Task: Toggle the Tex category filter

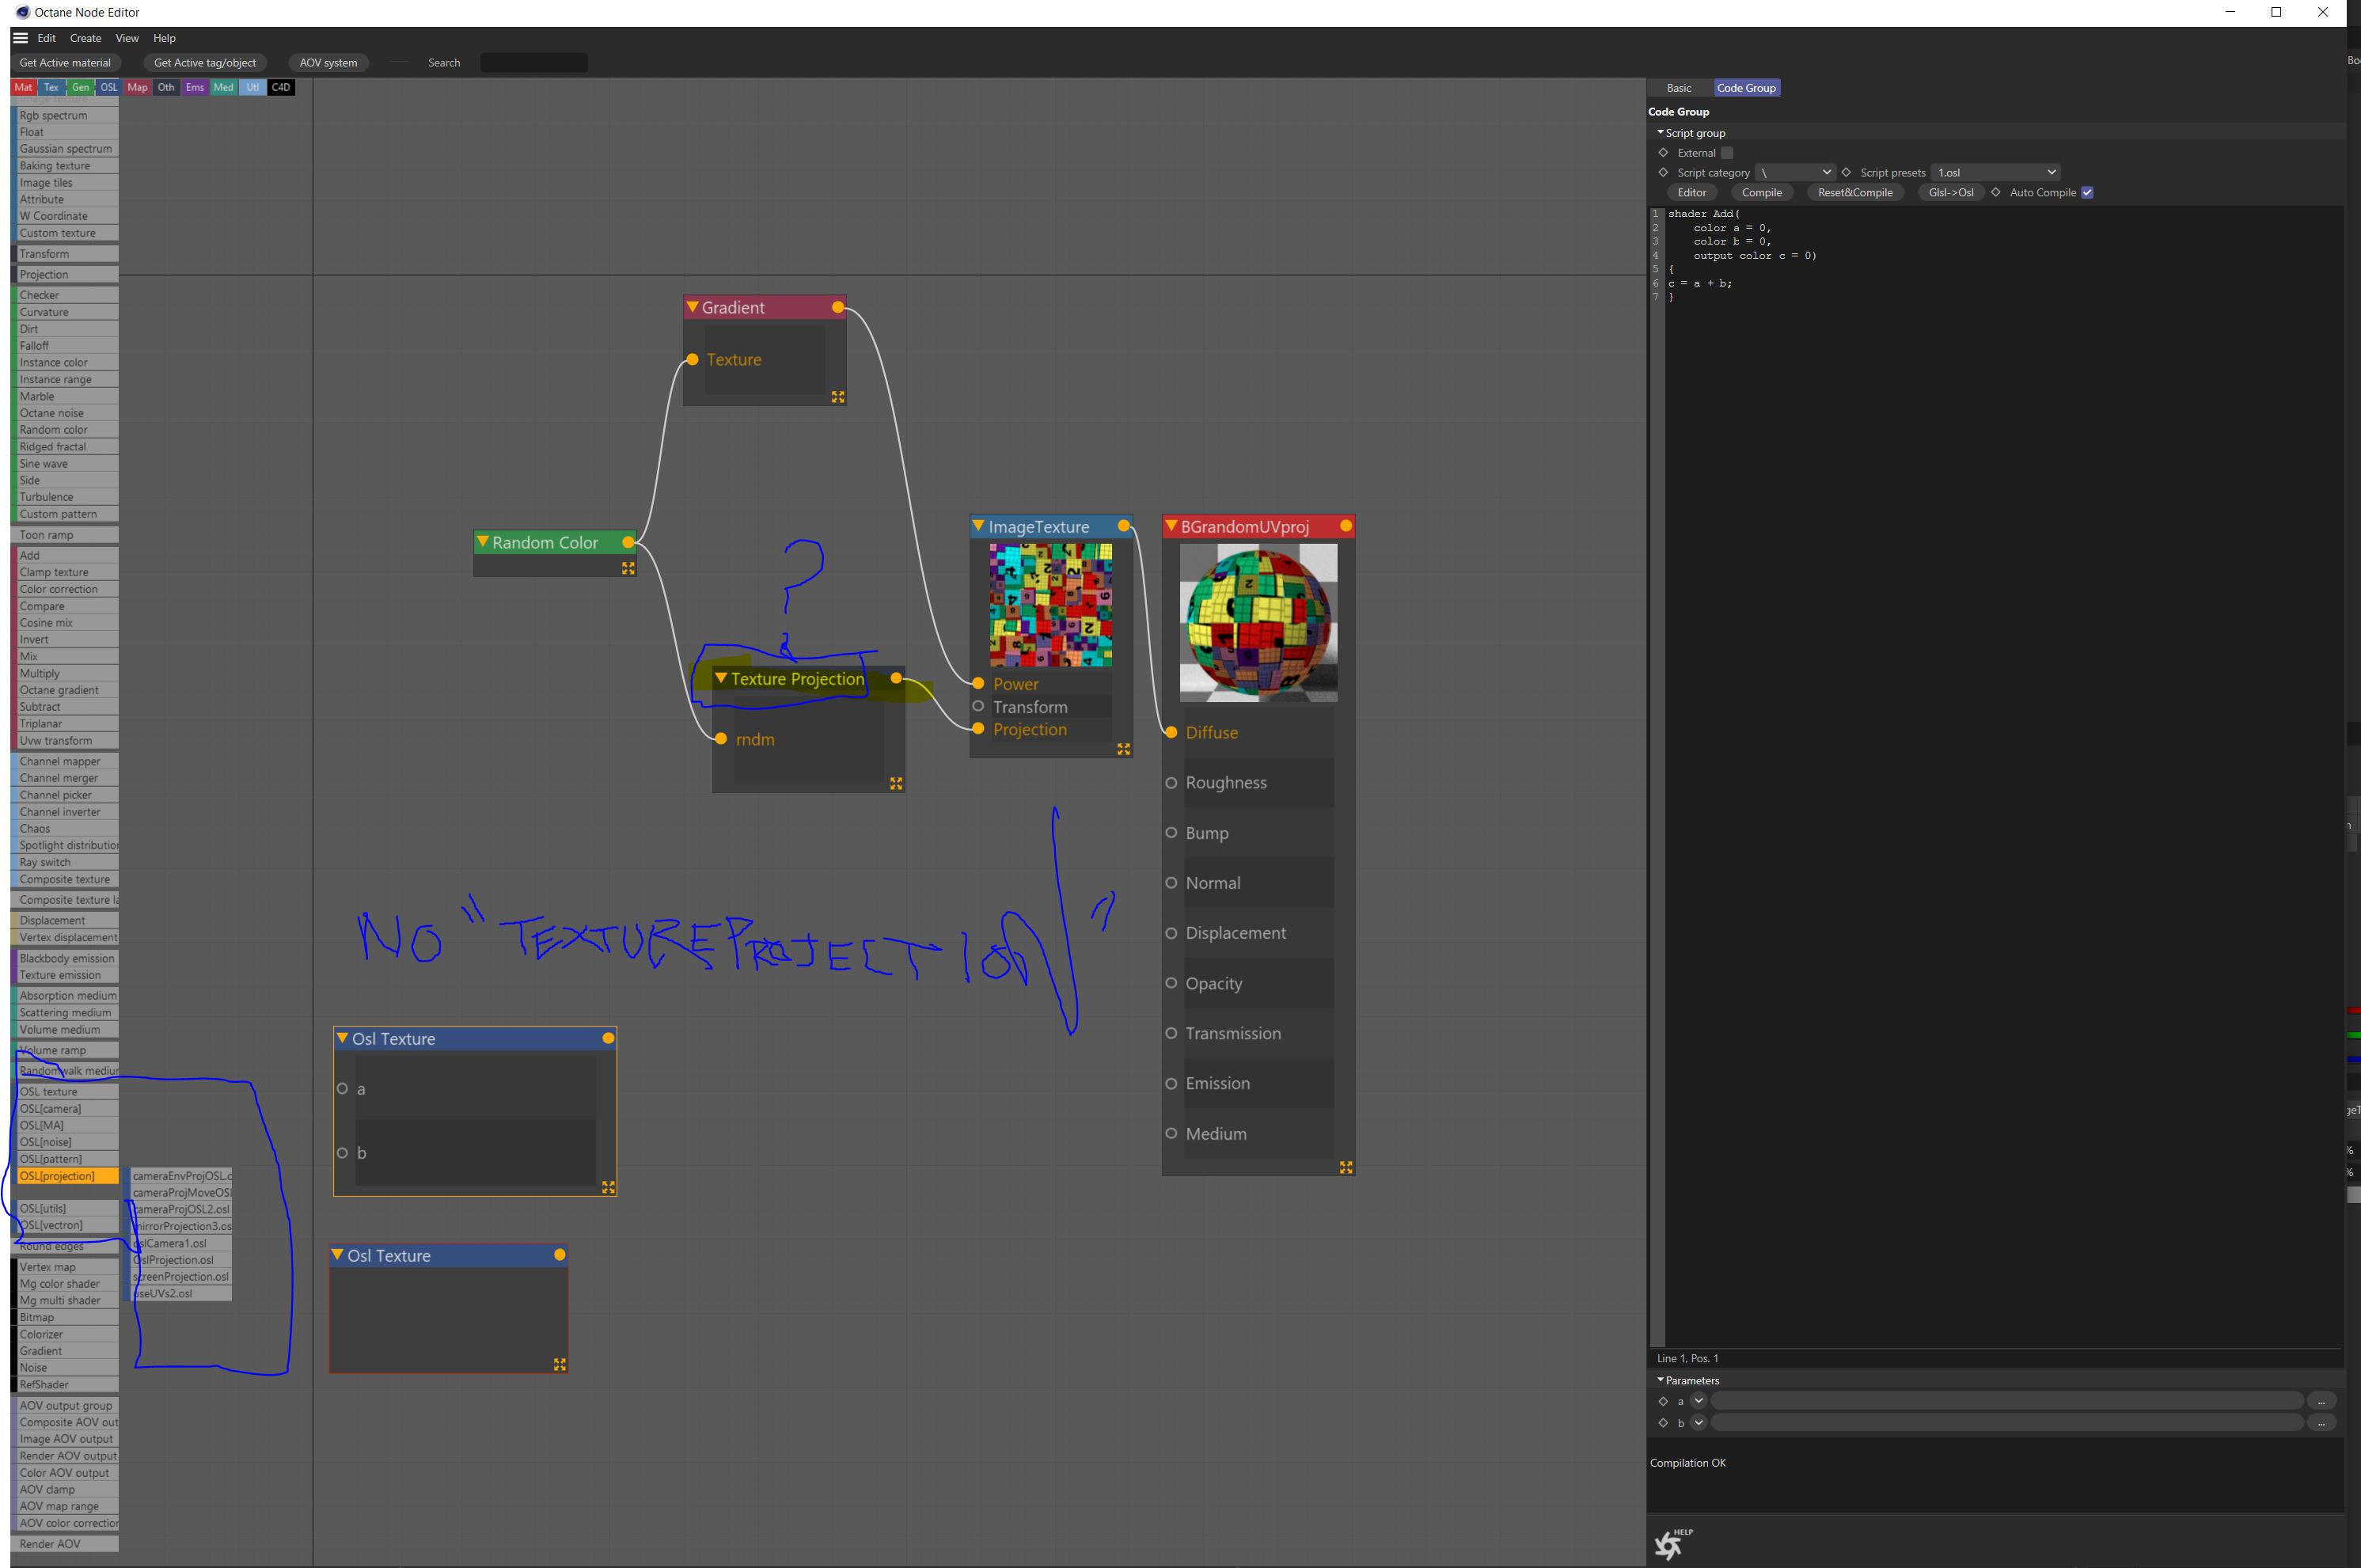Action: pyautogui.click(x=51, y=87)
